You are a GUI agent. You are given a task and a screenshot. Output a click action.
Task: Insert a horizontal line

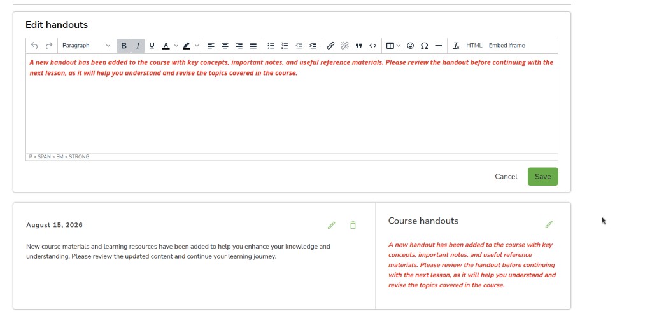point(438,46)
